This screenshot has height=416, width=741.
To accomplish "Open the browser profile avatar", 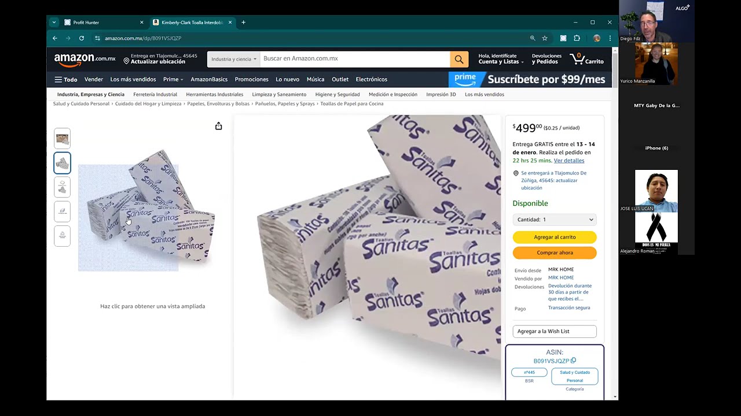I will (x=597, y=38).
